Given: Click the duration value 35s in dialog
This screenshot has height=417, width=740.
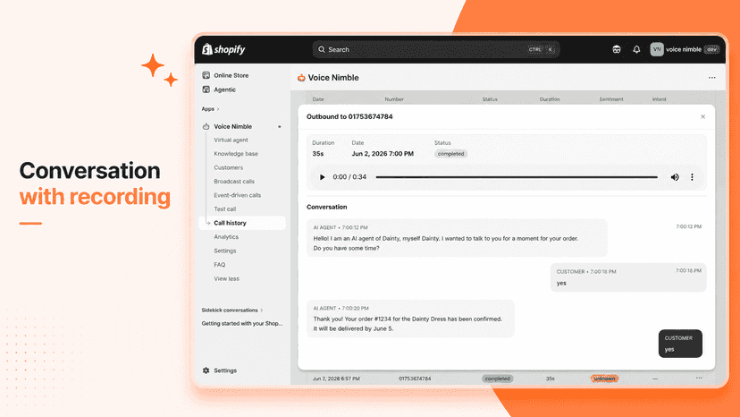Looking at the screenshot, I should pos(317,154).
